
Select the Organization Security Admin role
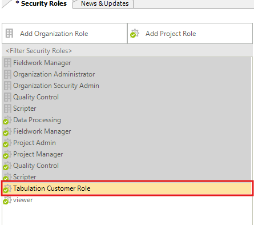(x=127, y=86)
